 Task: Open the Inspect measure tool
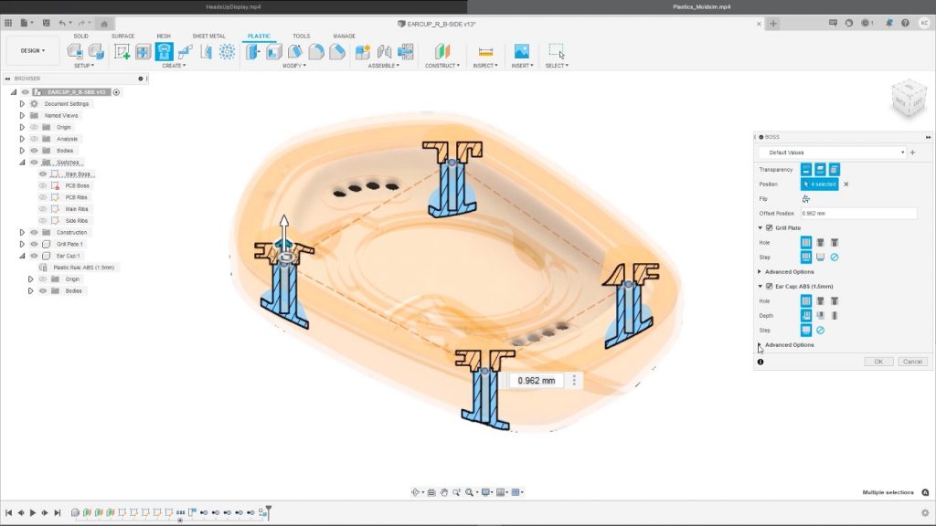[485, 52]
